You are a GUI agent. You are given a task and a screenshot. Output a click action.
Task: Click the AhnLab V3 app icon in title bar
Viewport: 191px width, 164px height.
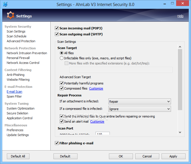(x=5, y=4)
